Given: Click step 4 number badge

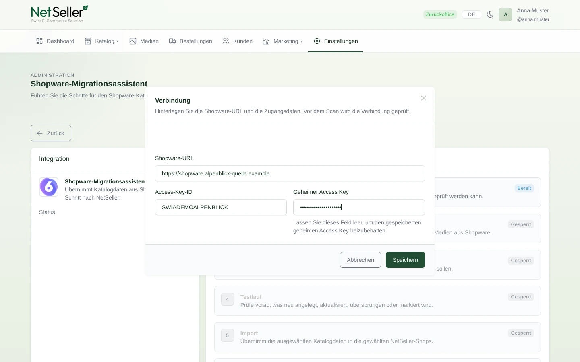Looking at the screenshot, I should pos(228,299).
